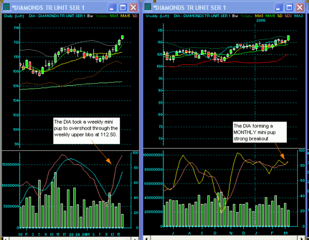This screenshot has width=309, height=240.
Task: Click the 100000000 volume label in weekly chart
Action: click(153, 155)
